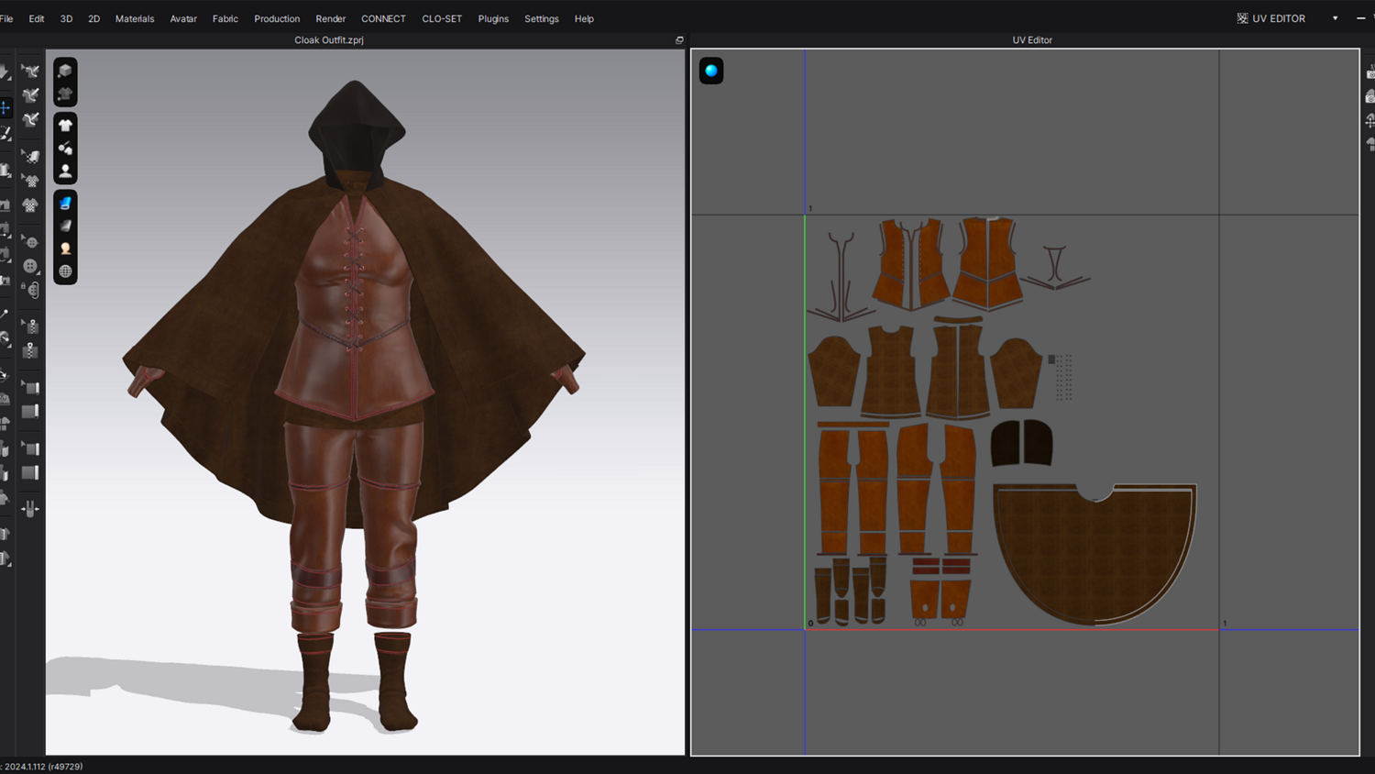
Task: Open the UV EDITOR mode dropdown arrow
Action: pos(1335,18)
